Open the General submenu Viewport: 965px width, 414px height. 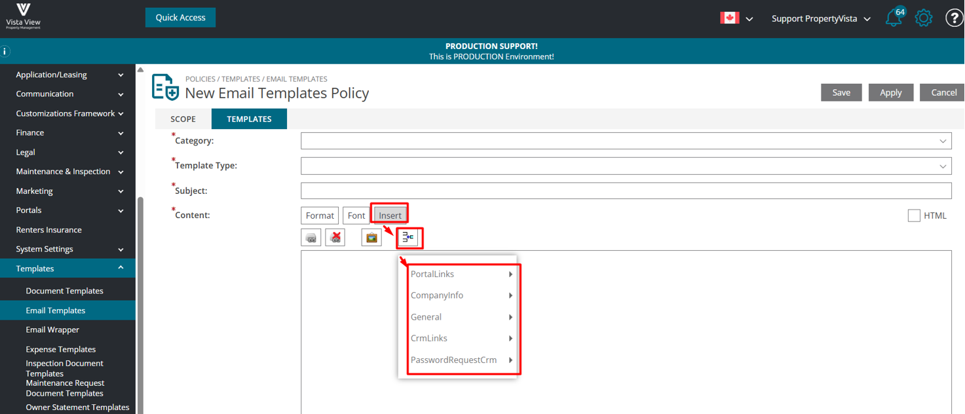click(461, 317)
